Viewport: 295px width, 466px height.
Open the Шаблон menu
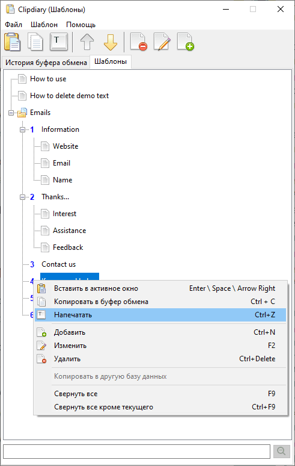pyautogui.click(x=44, y=24)
